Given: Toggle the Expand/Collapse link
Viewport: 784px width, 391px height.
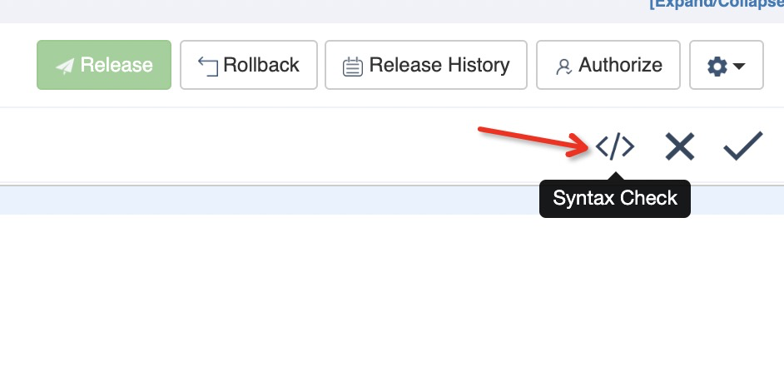Looking at the screenshot, I should (x=717, y=4).
